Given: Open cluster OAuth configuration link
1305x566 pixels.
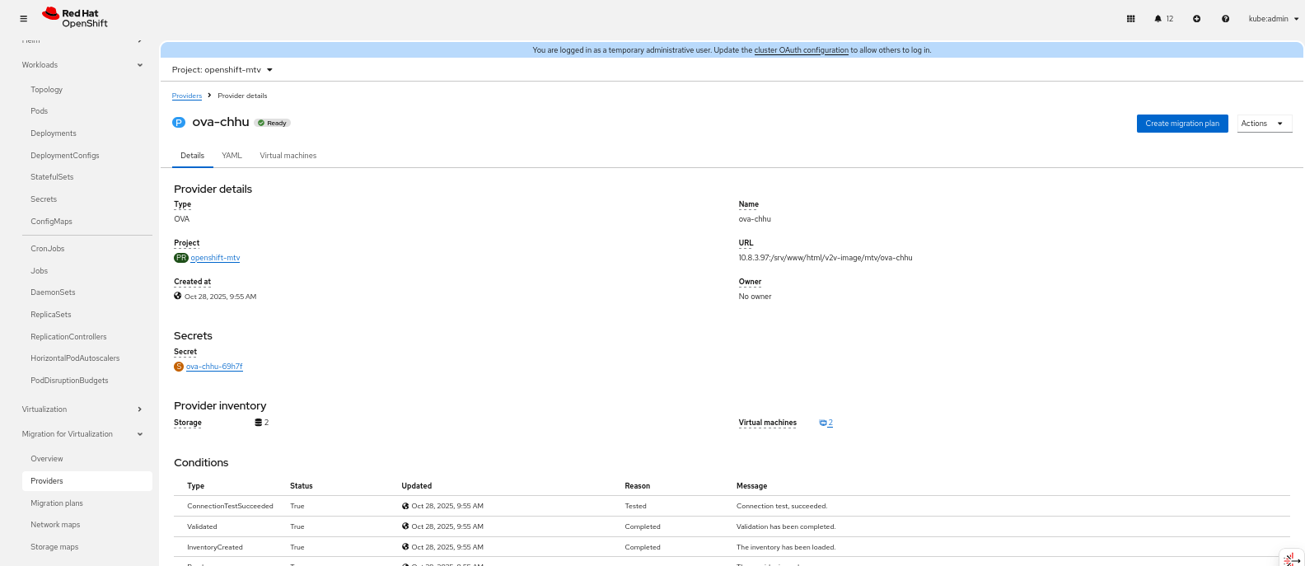Looking at the screenshot, I should [x=801, y=50].
